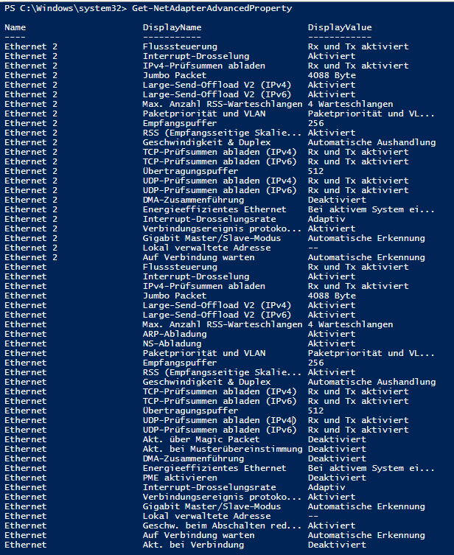The image size is (454, 555).
Task: Click the NS-Abladung property text
Action: tap(172, 343)
